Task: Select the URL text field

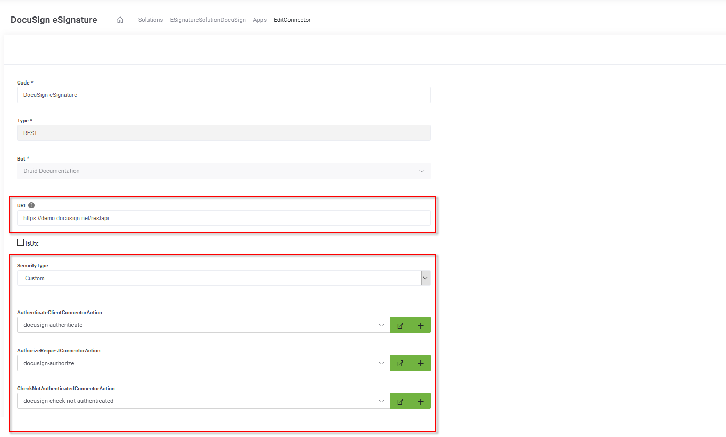Action: click(224, 217)
